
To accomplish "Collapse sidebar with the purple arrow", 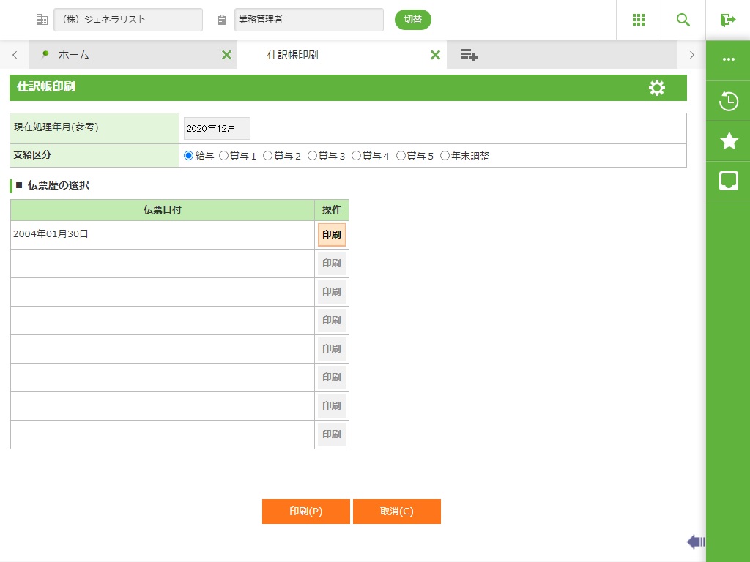I will (x=695, y=542).
